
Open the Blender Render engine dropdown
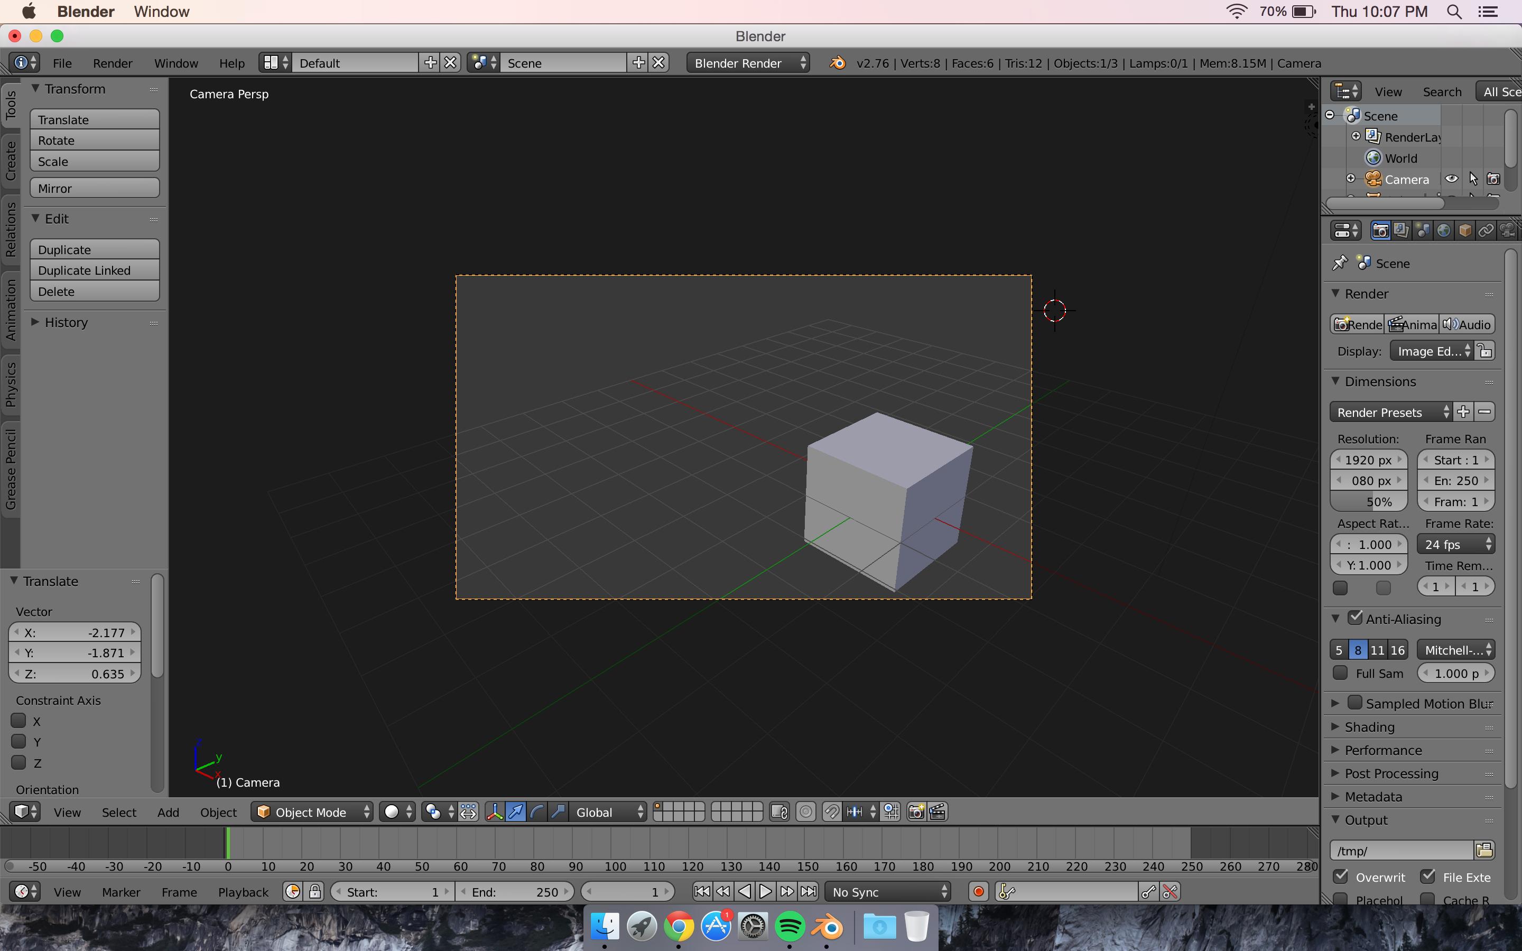[x=748, y=63]
